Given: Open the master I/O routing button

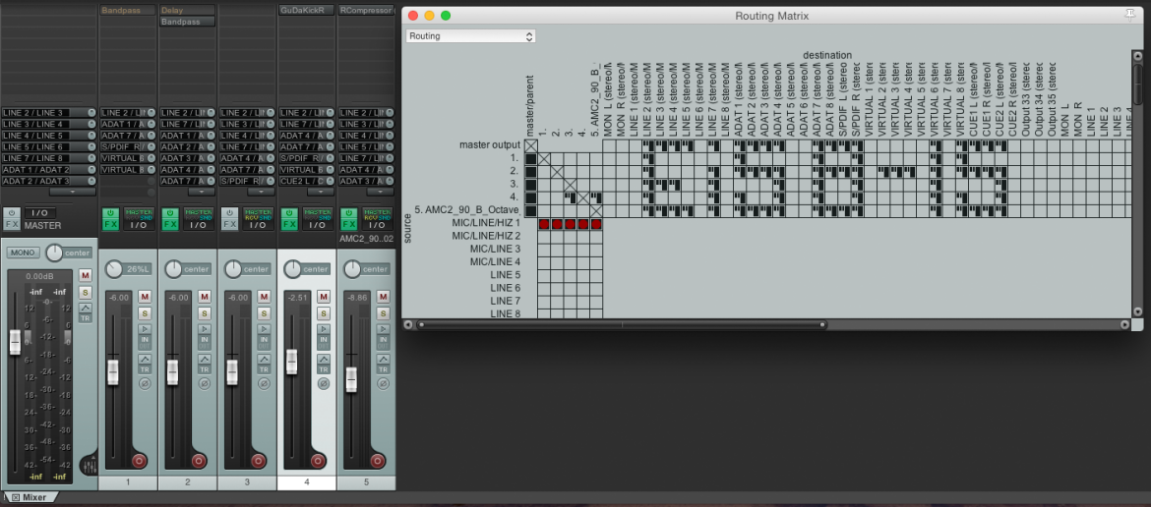Looking at the screenshot, I should [x=39, y=212].
